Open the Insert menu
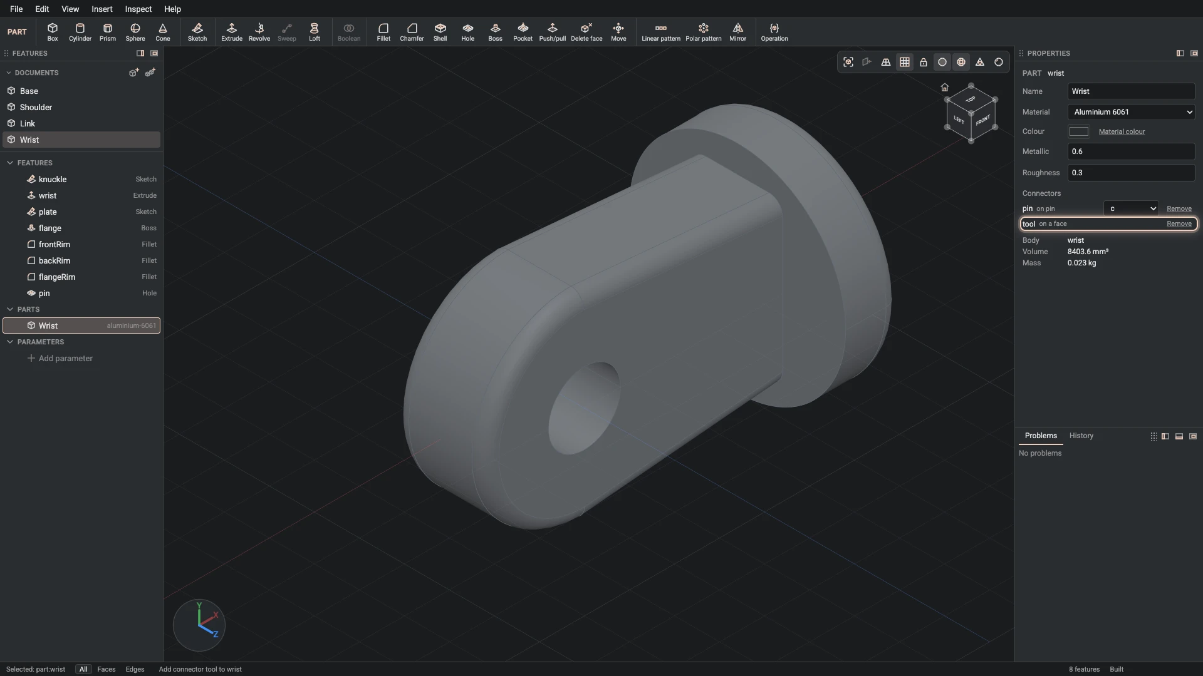 [x=102, y=9]
